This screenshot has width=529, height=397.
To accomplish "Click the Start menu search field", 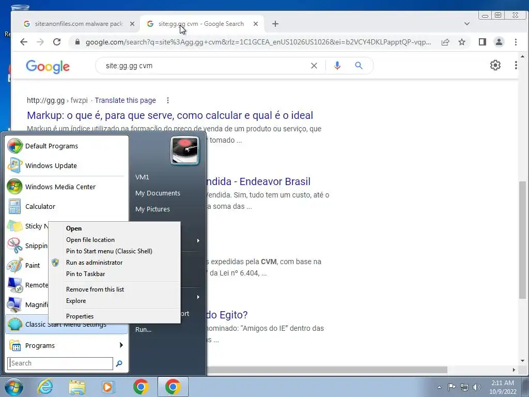I will coord(60,363).
